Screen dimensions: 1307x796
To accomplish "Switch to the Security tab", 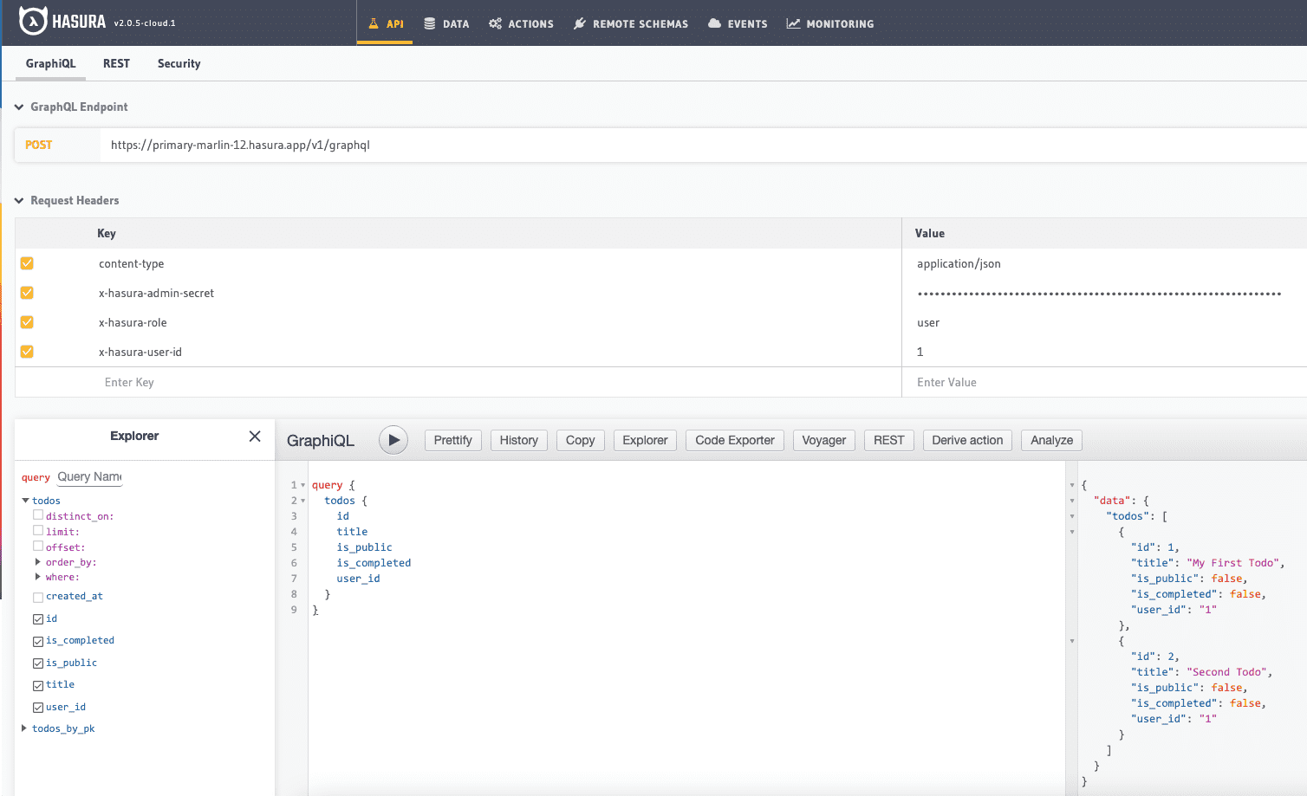I will 179,63.
